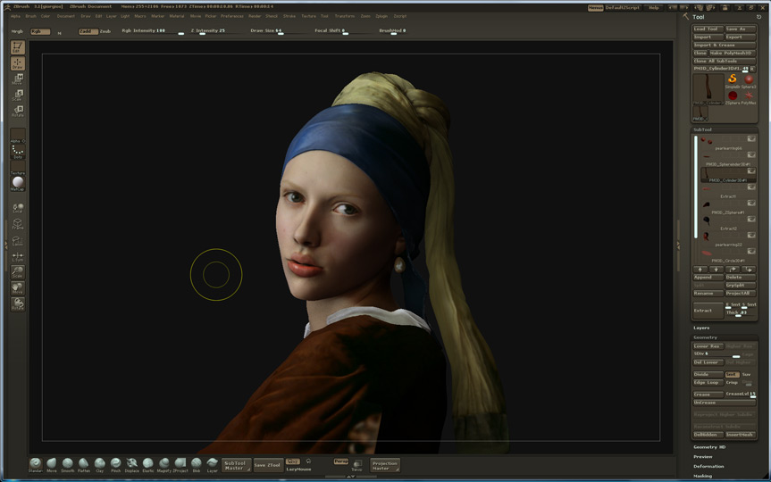This screenshot has height=482, width=771.
Task: Select the Displace brush at bottom shelf
Action: (x=132, y=464)
